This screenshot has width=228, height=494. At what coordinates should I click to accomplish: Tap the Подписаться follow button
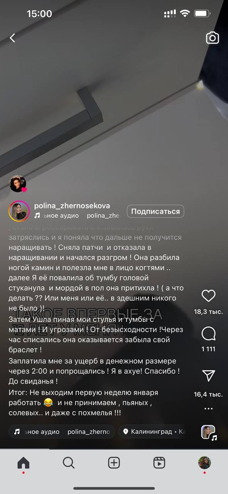[x=155, y=211]
